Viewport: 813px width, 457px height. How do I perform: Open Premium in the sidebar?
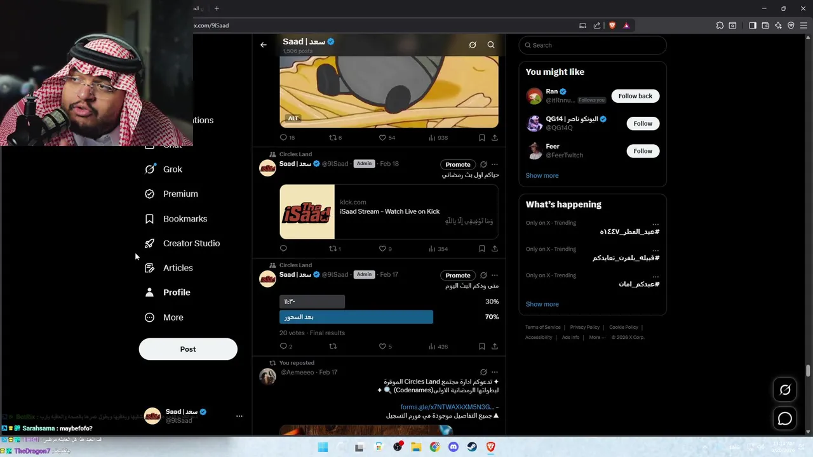[x=171, y=194]
